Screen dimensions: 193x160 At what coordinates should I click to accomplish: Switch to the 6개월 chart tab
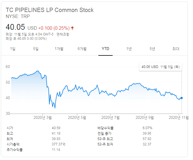point(82,49)
